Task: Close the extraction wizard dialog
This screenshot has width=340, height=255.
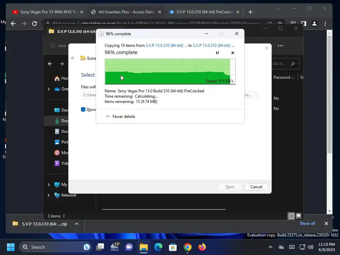Action: 267,48
